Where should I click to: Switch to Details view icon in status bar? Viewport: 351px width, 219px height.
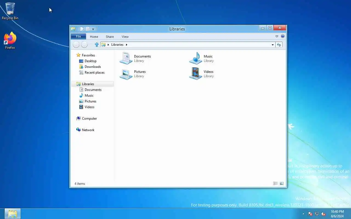tap(276, 183)
